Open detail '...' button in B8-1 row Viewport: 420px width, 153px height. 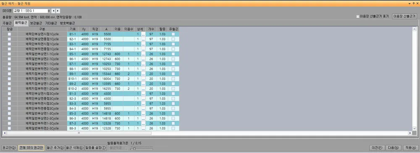tap(143, 69)
